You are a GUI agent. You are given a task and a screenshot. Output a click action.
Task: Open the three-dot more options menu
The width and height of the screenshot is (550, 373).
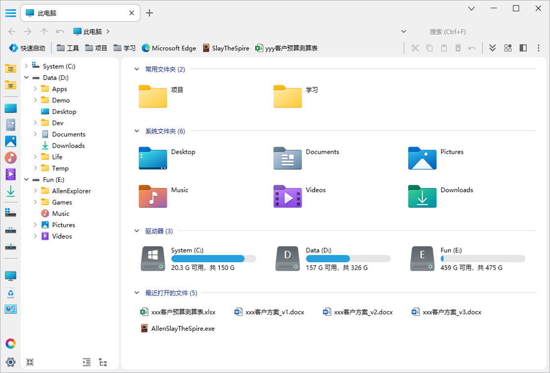[x=538, y=48]
